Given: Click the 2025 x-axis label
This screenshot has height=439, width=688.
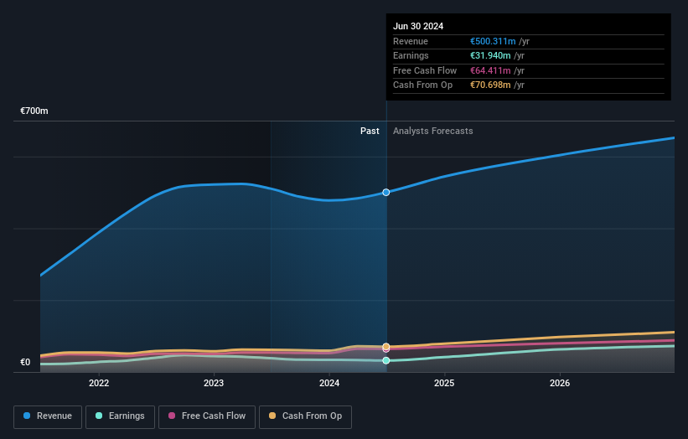Looking at the screenshot, I should click(x=444, y=383).
